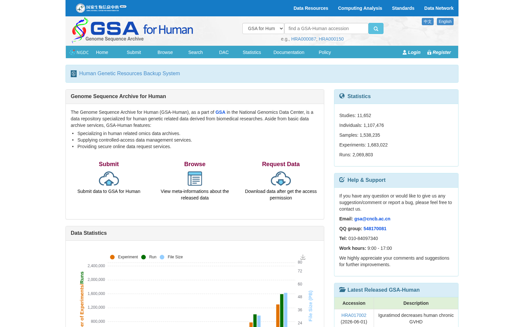Select the 'Tel: 010-84097340' text
The width and height of the screenshot is (524, 327).
(x=359, y=238)
